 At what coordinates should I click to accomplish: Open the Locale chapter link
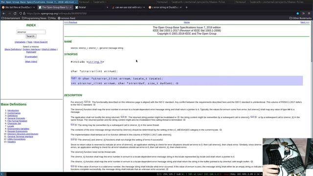click(x=11, y=126)
